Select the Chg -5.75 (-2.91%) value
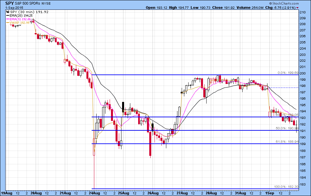Image resolution: width=311 pixels, height=196 pixels. pos(281,8)
